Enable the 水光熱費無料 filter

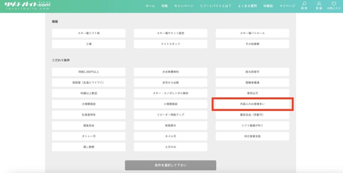(x=170, y=72)
